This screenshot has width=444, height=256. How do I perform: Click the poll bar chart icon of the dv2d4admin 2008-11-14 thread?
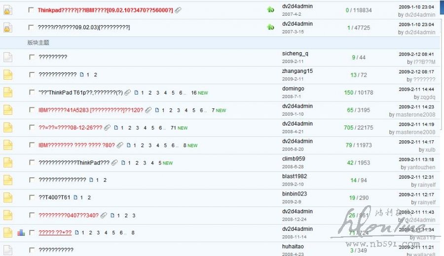[x=21, y=232]
